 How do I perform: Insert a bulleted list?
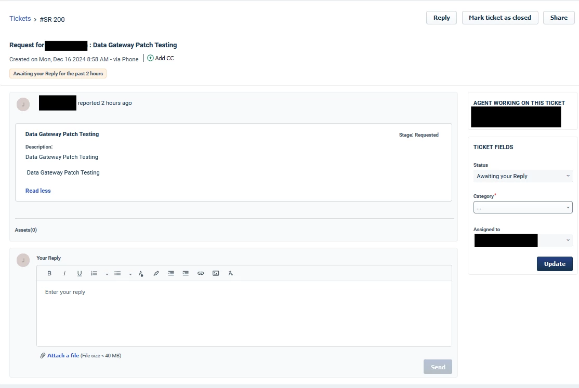click(x=117, y=273)
